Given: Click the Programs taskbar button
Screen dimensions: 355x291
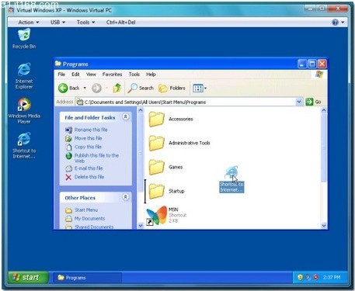Looking at the screenshot, I should click(x=87, y=278).
